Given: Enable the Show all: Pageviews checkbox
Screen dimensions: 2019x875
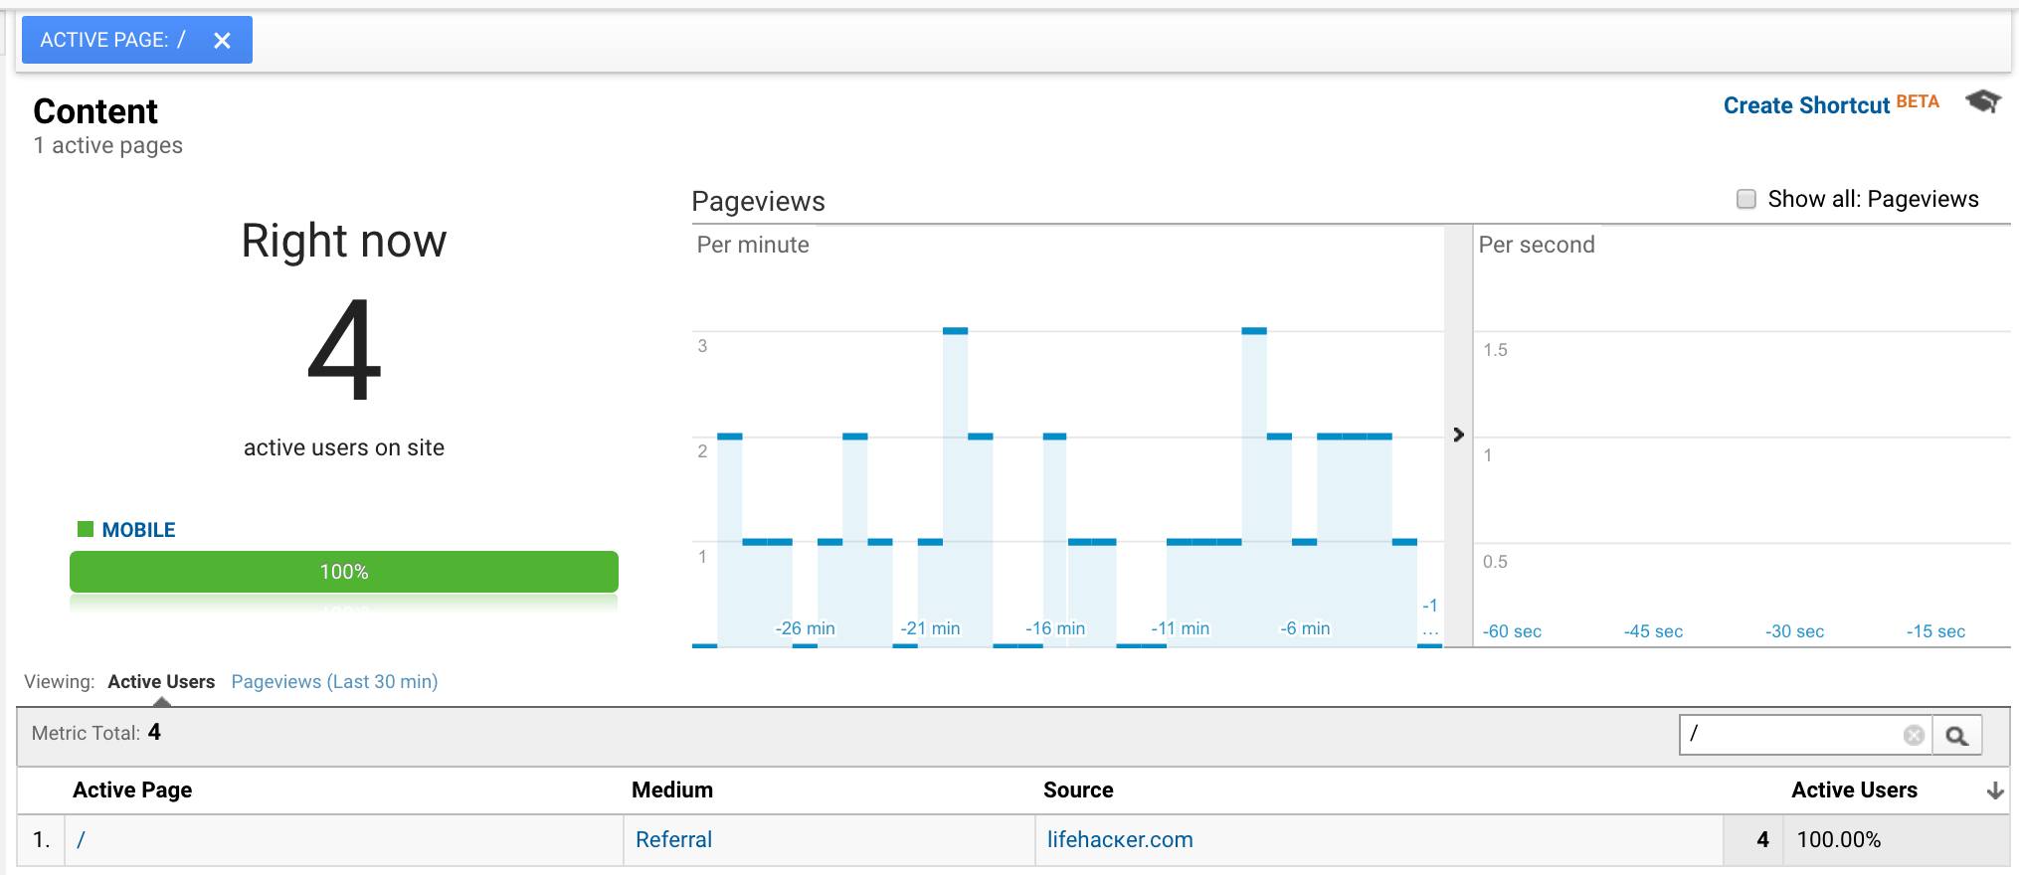Looking at the screenshot, I should (1745, 199).
